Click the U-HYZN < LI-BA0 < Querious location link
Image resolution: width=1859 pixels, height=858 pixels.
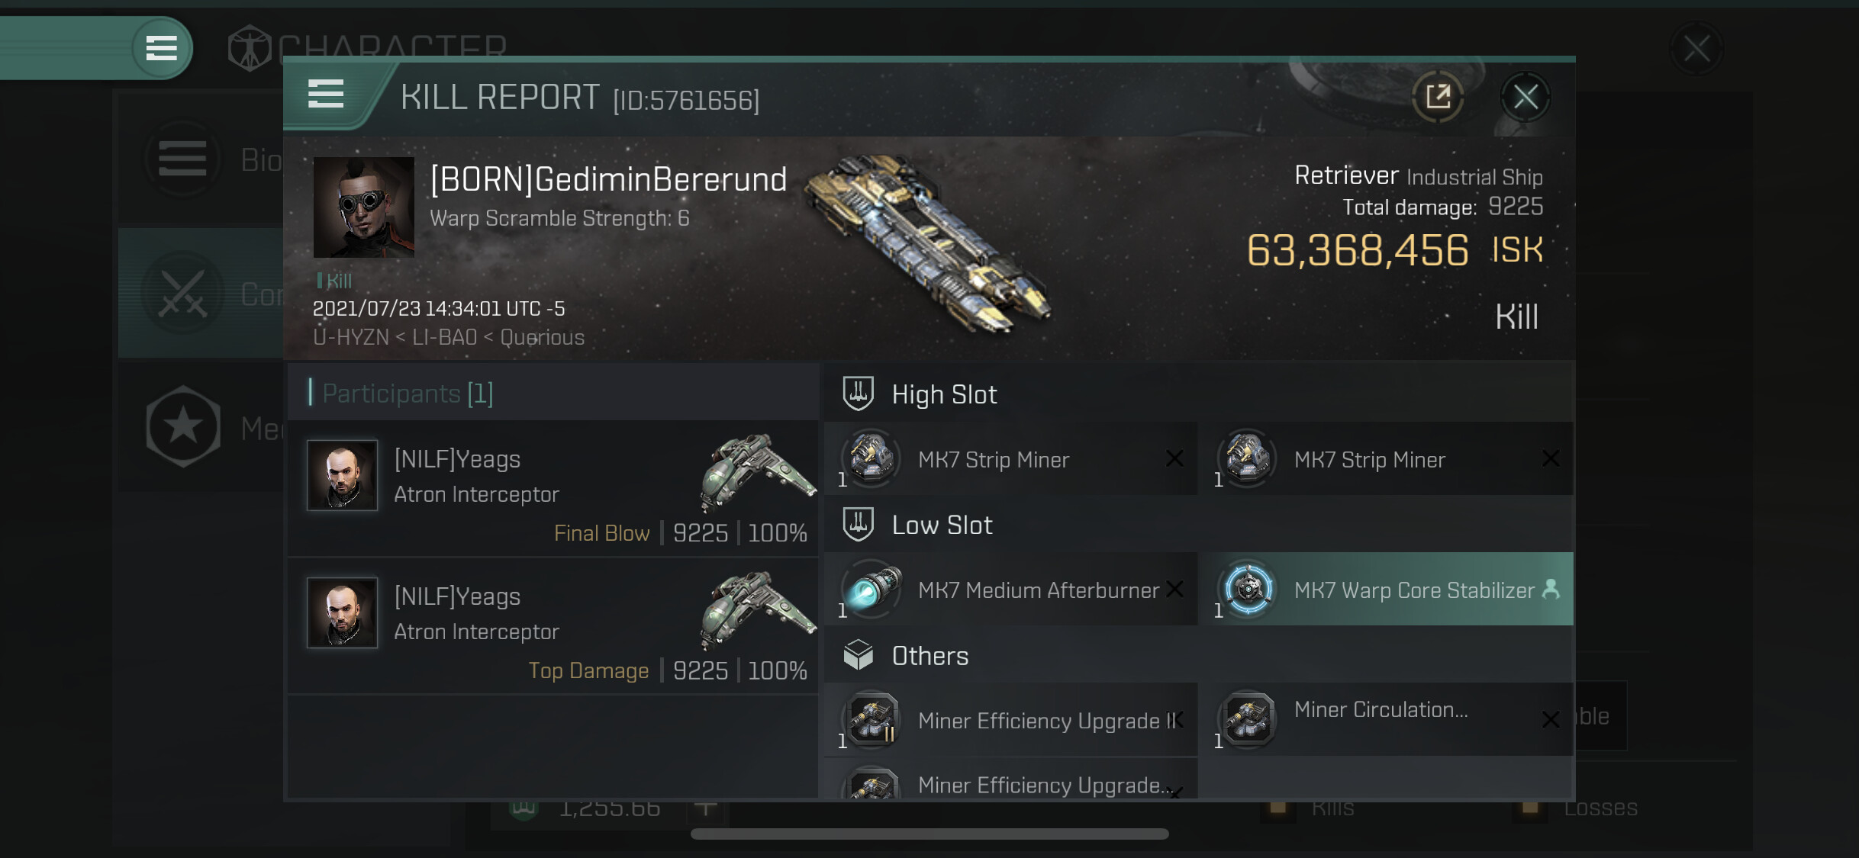tap(449, 337)
